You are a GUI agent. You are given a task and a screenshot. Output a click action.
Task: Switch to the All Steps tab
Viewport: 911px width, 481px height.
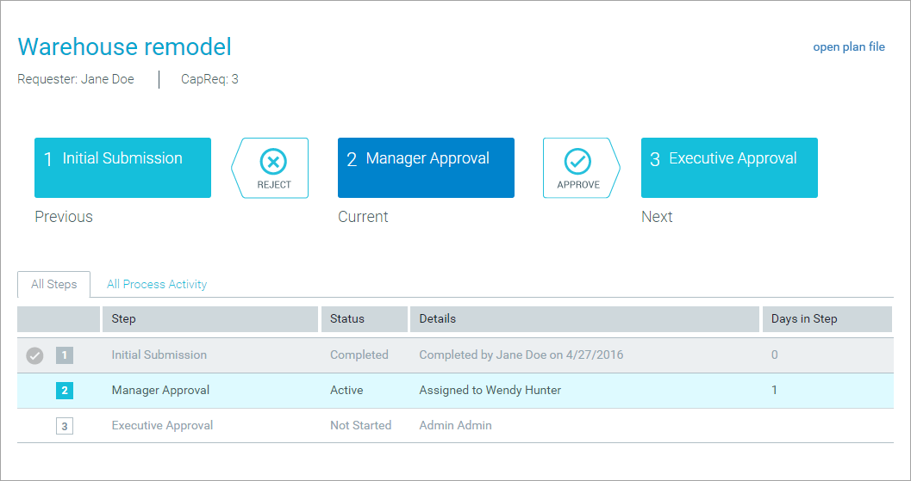(x=53, y=285)
